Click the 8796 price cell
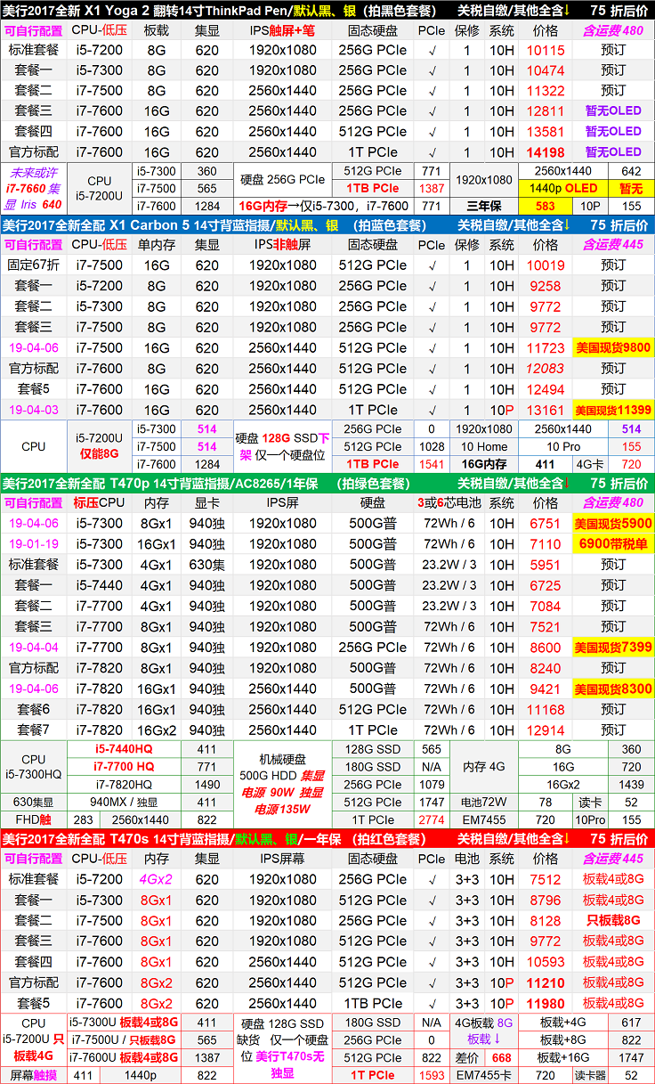The image size is (655, 1084). point(546,901)
